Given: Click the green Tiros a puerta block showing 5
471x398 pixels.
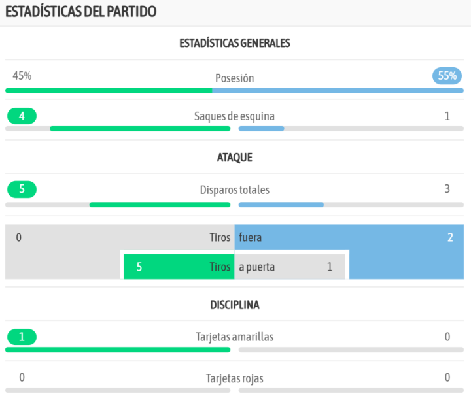Looking at the screenshot, I should point(178,267).
